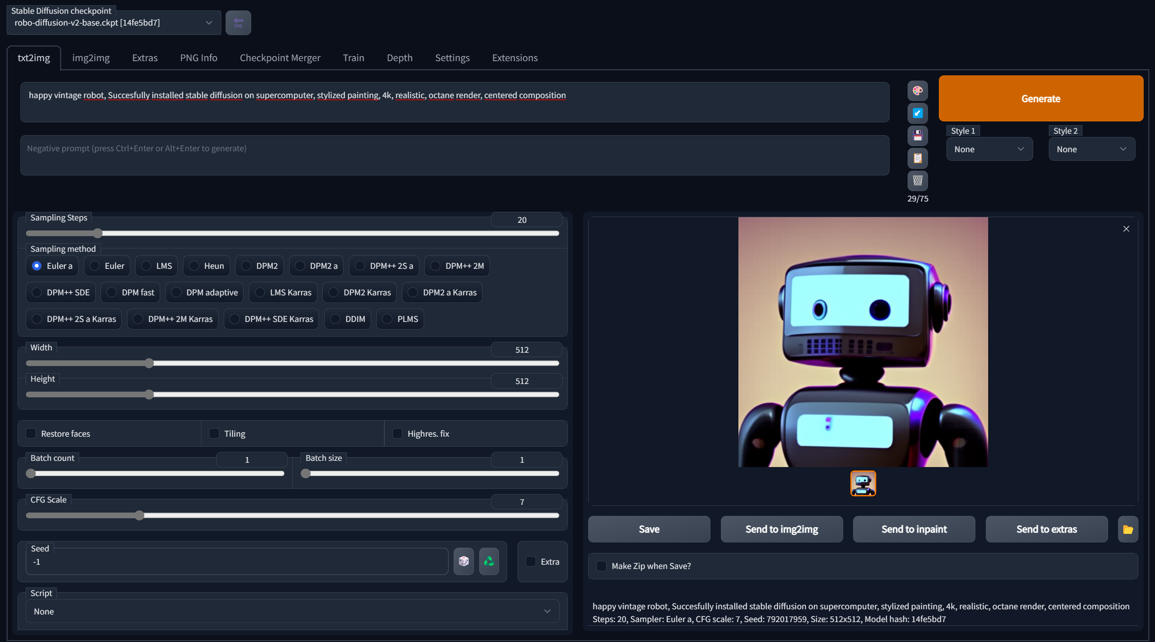
Task: Click the translate/globe icon in sidebar
Action: point(917,90)
